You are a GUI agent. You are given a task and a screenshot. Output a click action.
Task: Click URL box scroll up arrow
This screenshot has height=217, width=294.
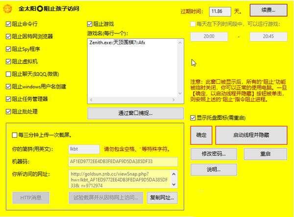[174, 174]
